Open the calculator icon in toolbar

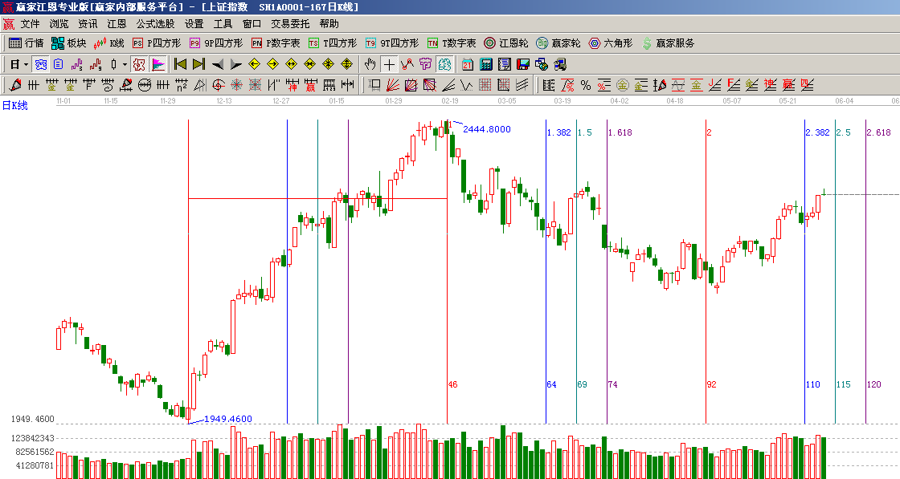(486, 64)
